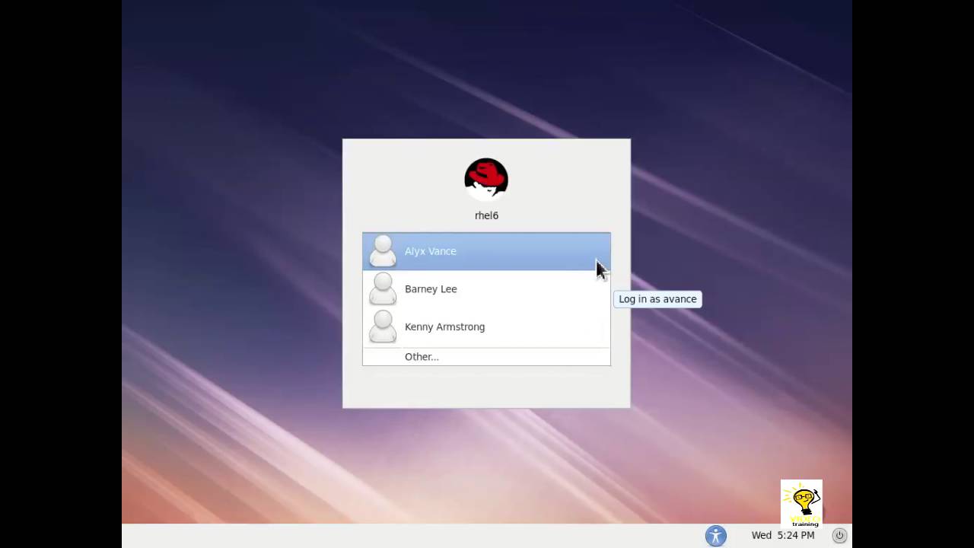Click the rhel6 hostname label
This screenshot has height=548, width=974.
pos(486,215)
